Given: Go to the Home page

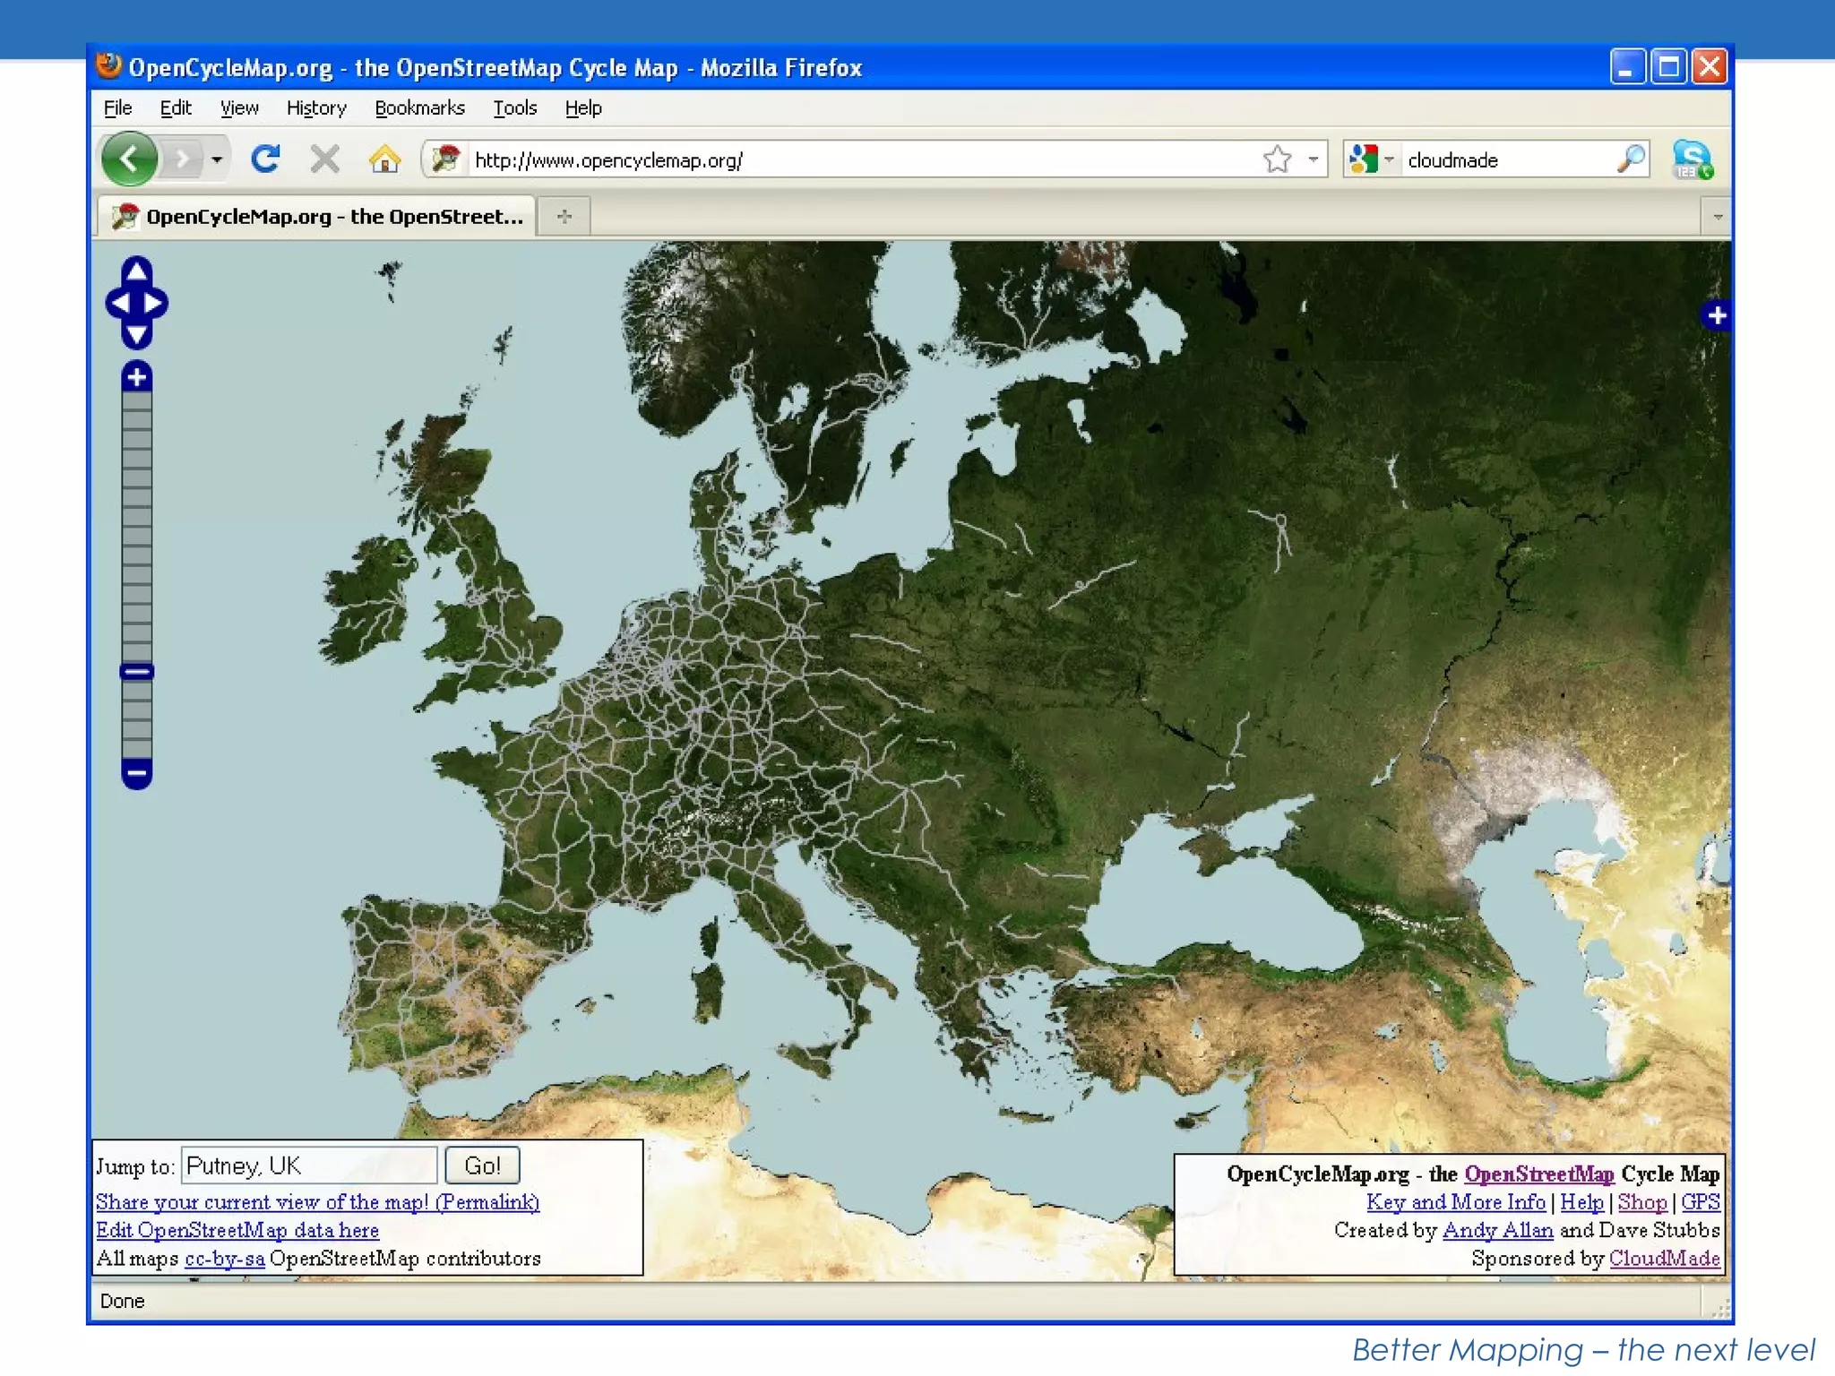Looking at the screenshot, I should 384,159.
